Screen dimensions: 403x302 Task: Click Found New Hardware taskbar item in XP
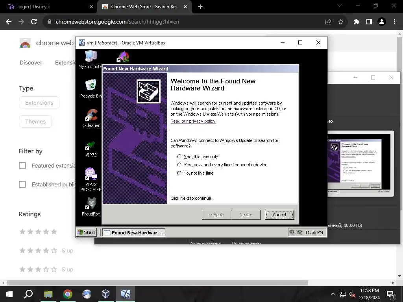click(x=134, y=232)
